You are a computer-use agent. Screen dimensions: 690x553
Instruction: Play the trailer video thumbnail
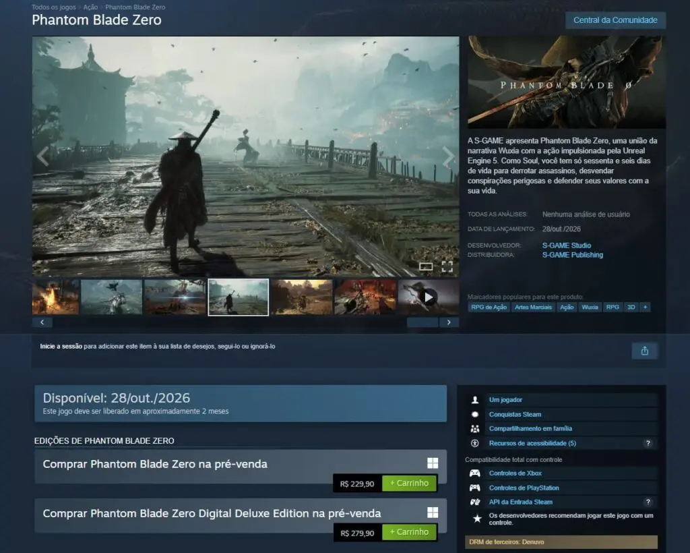tap(428, 297)
